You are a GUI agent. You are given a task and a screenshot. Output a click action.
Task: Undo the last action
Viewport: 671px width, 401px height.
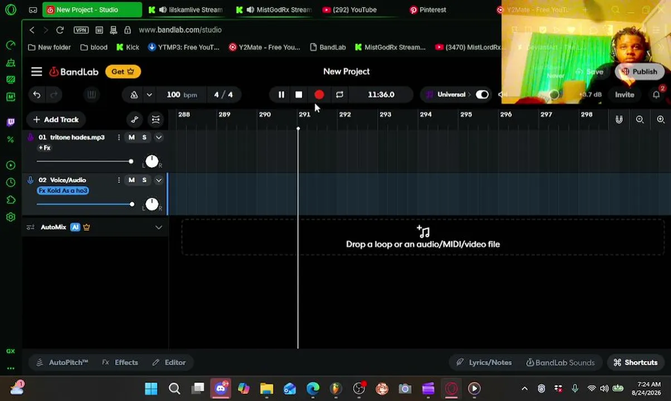pos(37,95)
